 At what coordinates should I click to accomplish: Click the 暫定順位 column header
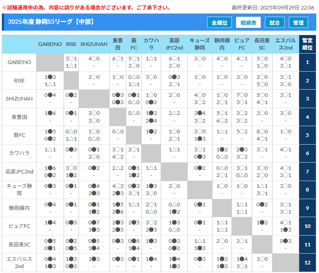307,44
